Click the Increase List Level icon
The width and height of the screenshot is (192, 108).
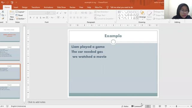pyautogui.click(x=86, y=13)
